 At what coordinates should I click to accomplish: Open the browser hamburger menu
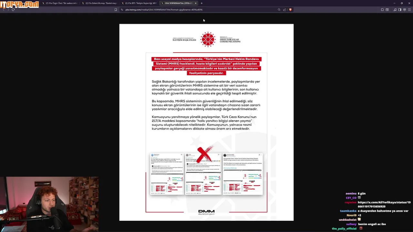409,10
